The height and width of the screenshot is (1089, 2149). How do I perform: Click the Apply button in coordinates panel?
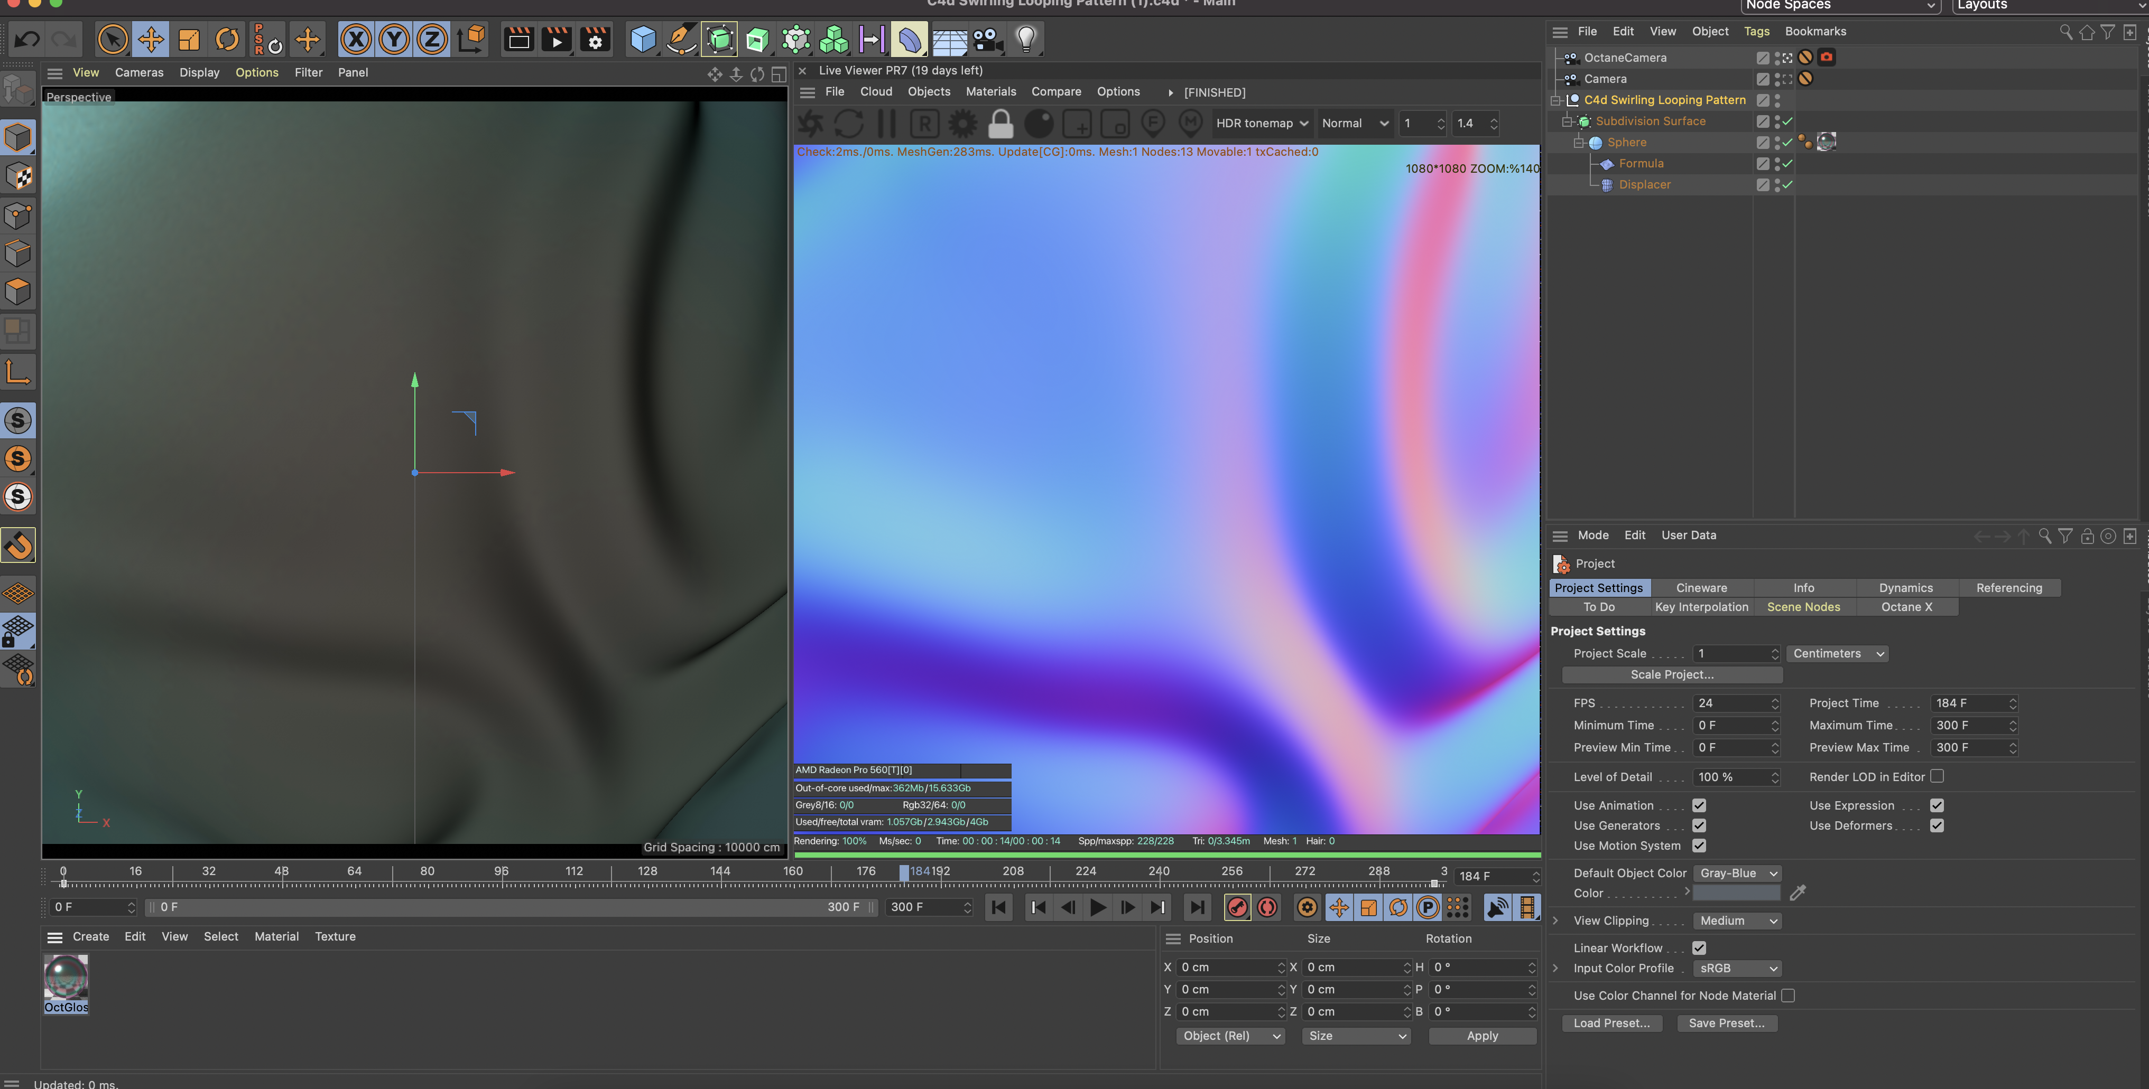[1481, 1036]
